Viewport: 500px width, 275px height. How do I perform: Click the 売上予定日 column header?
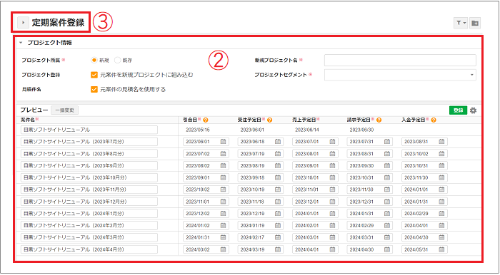[x=304, y=120]
